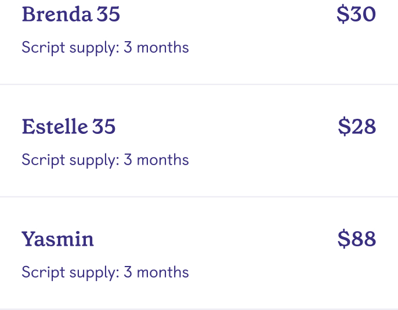Click the divider line below Yasmin row
The height and width of the screenshot is (310, 398).
pos(199,309)
